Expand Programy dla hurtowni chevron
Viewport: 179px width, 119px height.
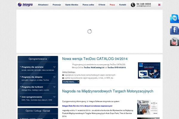pyautogui.click(x=55, y=87)
